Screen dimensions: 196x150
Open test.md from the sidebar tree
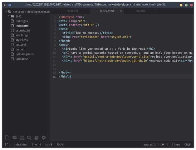coord(20,49)
